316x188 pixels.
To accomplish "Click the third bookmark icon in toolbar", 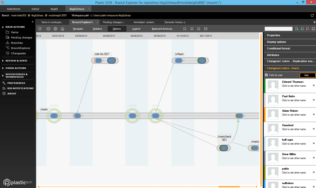I will (x=199, y=29).
